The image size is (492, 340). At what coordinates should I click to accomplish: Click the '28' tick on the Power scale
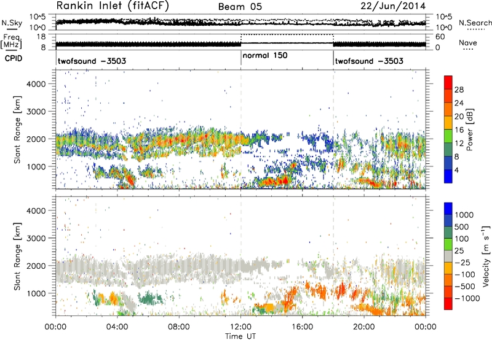459,90
